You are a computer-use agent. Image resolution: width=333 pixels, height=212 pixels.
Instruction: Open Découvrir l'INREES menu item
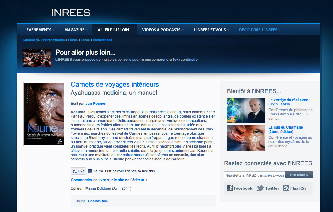pos(260,30)
